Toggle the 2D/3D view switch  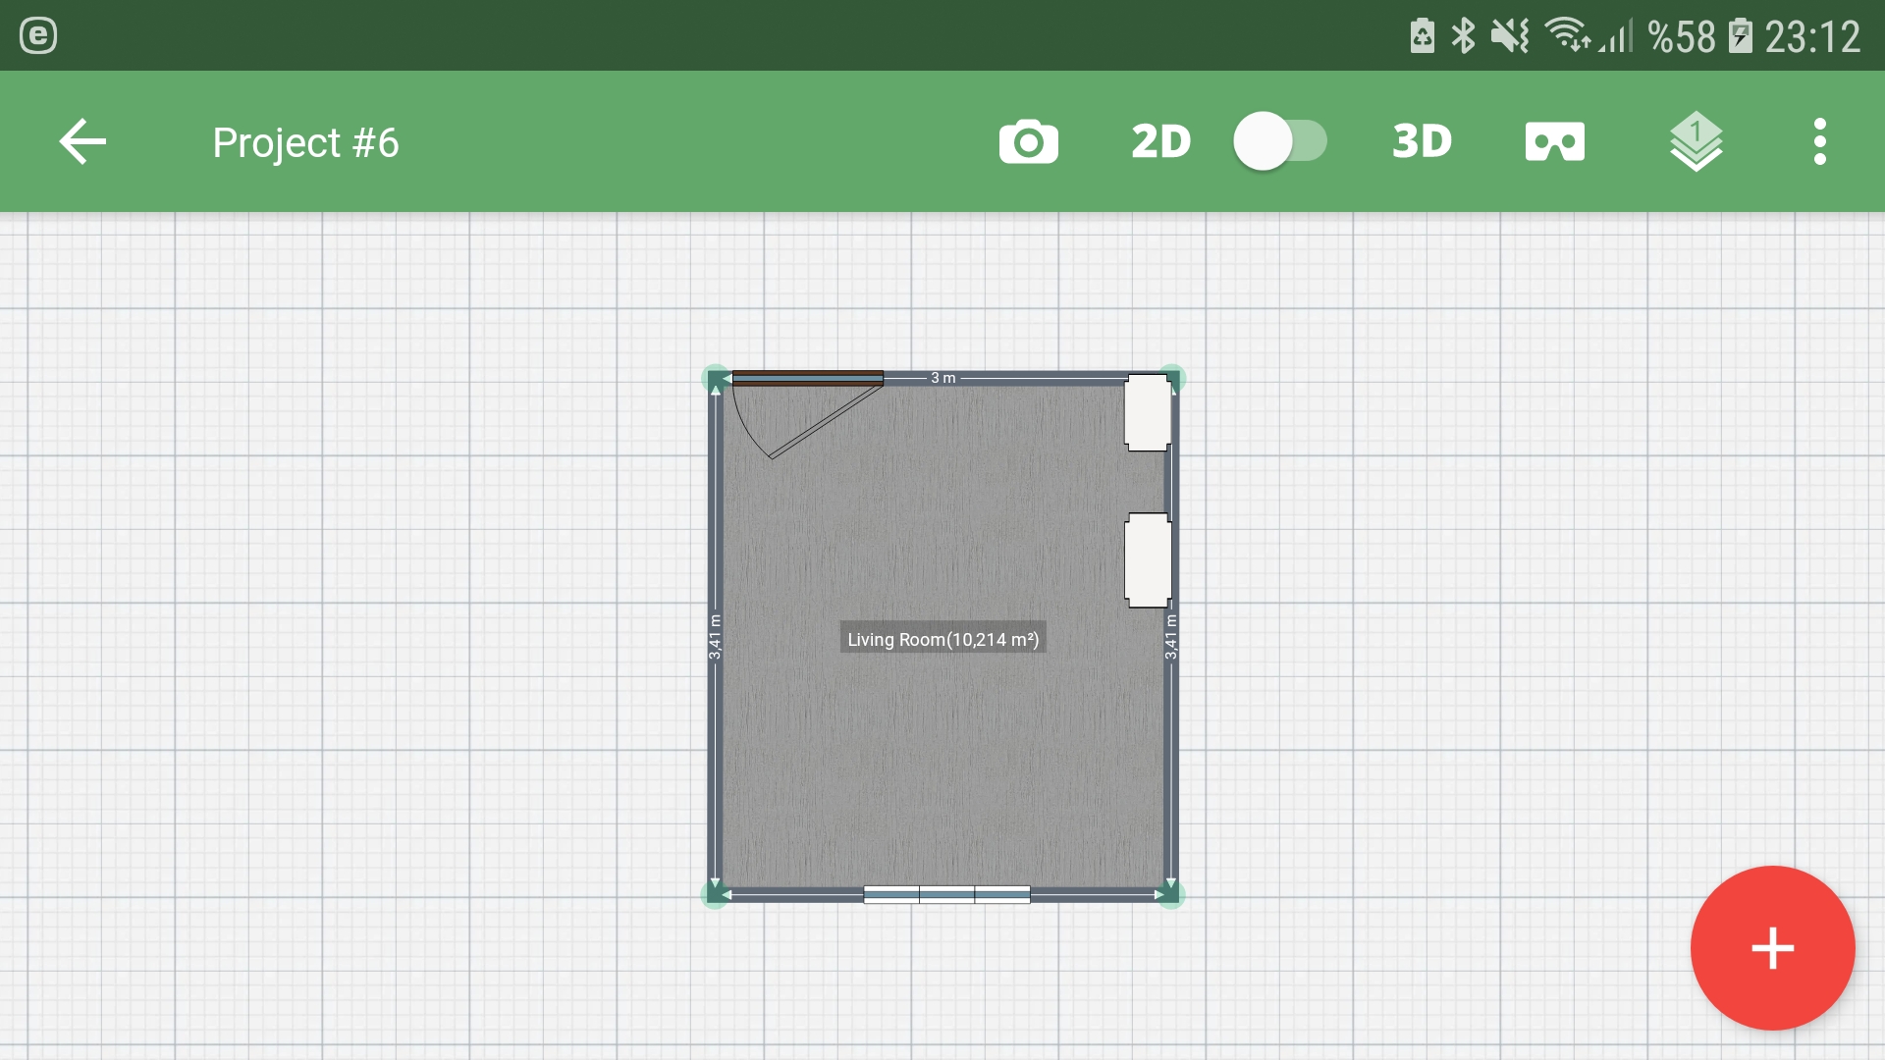point(1279,141)
